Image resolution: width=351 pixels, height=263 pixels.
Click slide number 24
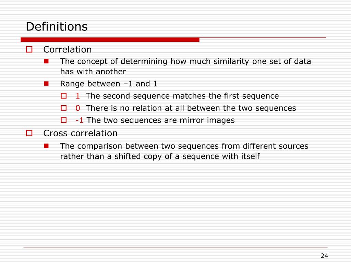[x=324, y=255]
